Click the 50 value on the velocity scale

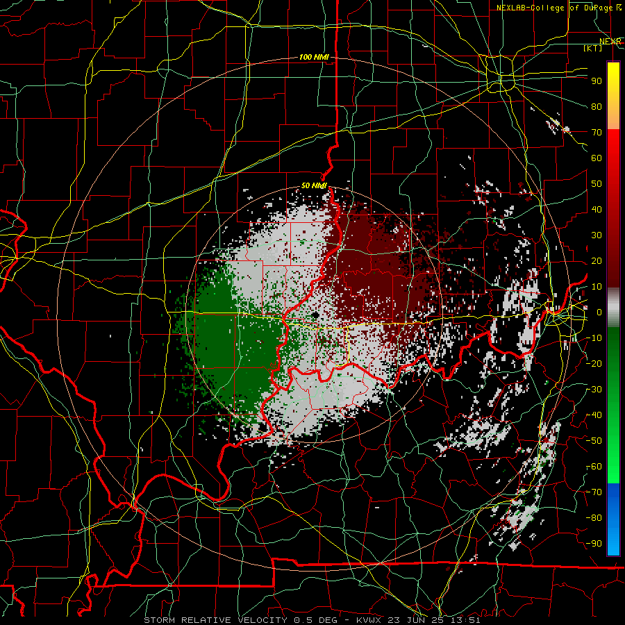[x=597, y=184]
